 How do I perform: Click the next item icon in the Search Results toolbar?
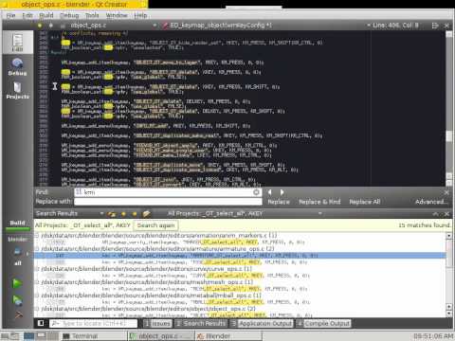(135, 214)
